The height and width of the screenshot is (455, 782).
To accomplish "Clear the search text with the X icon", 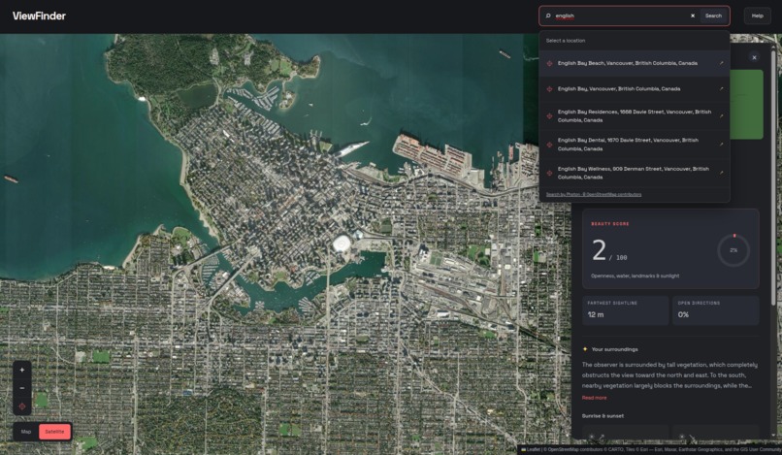I will pyautogui.click(x=692, y=16).
